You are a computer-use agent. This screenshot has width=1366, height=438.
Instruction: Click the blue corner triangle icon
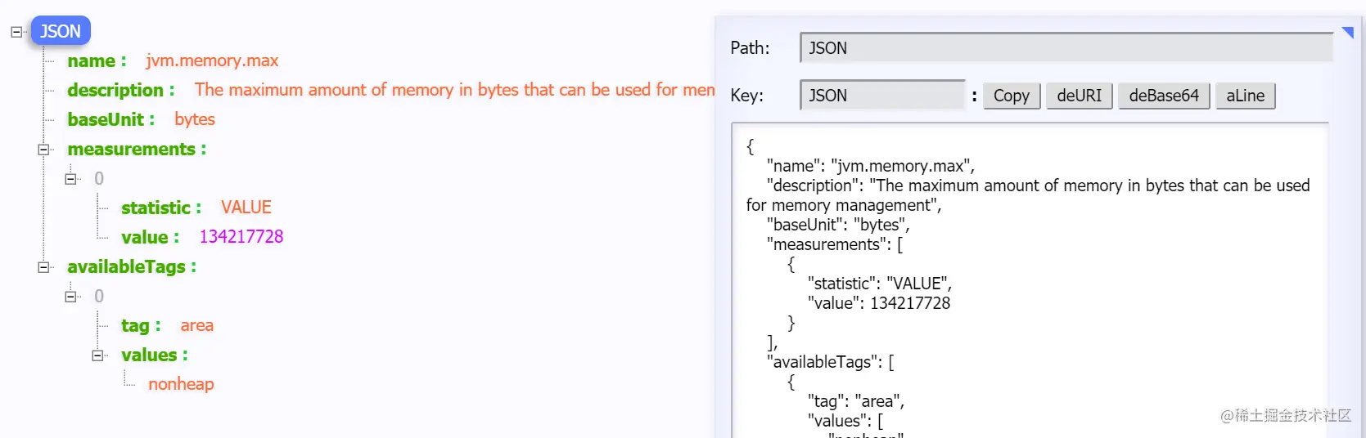(x=1348, y=33)
